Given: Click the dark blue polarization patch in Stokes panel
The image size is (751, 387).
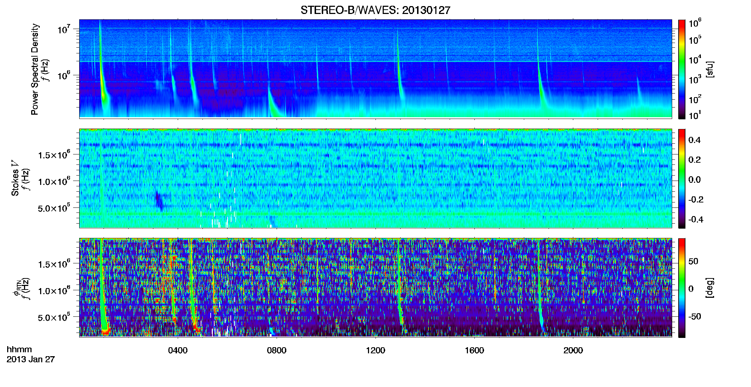Looking at the screenshot, I should [x=159, y=201].
